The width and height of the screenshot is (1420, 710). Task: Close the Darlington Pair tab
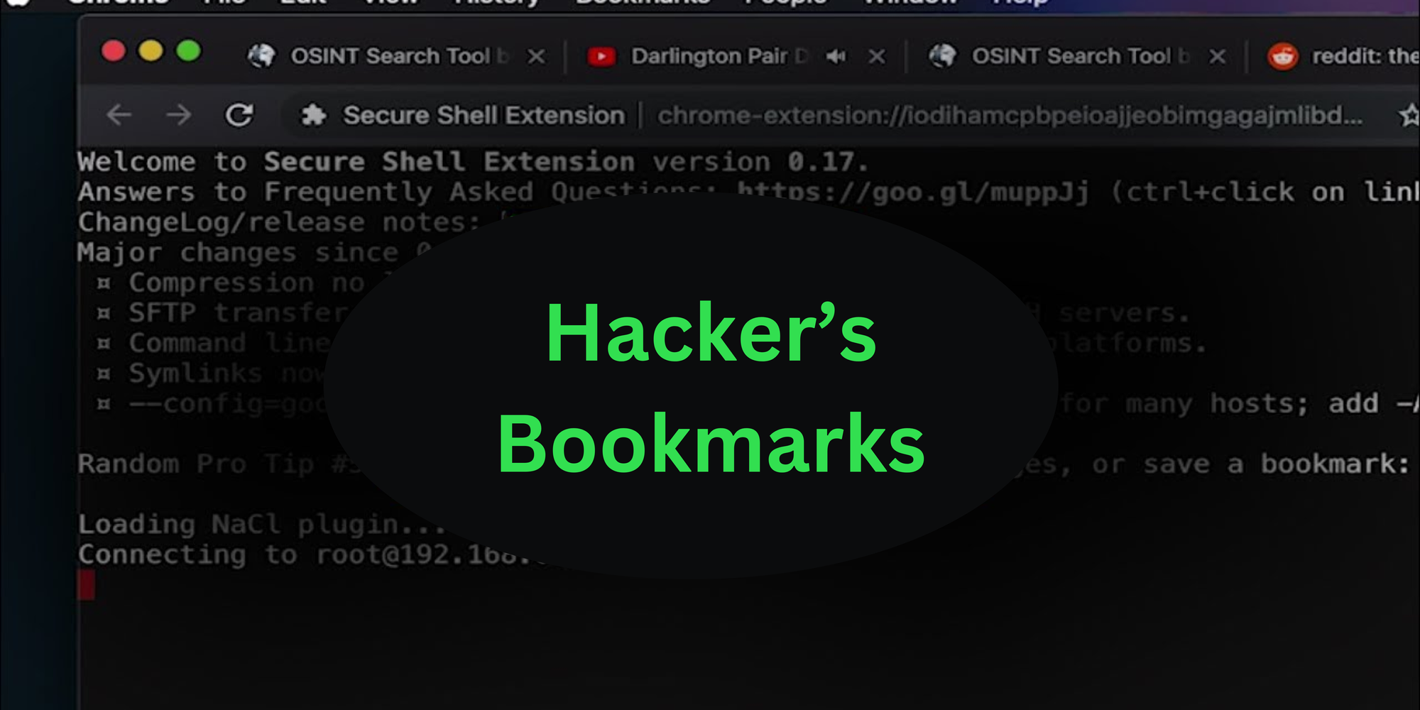click(x=877, y=56)
